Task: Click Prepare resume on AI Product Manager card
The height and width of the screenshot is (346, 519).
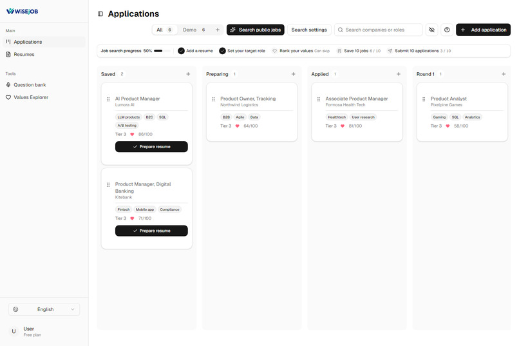Action: click(151, 147)
